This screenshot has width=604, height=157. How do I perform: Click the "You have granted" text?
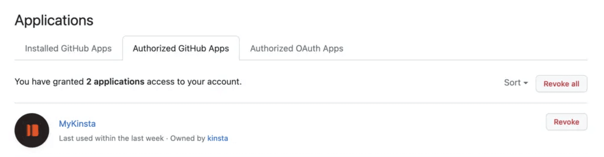coord(49,82)
